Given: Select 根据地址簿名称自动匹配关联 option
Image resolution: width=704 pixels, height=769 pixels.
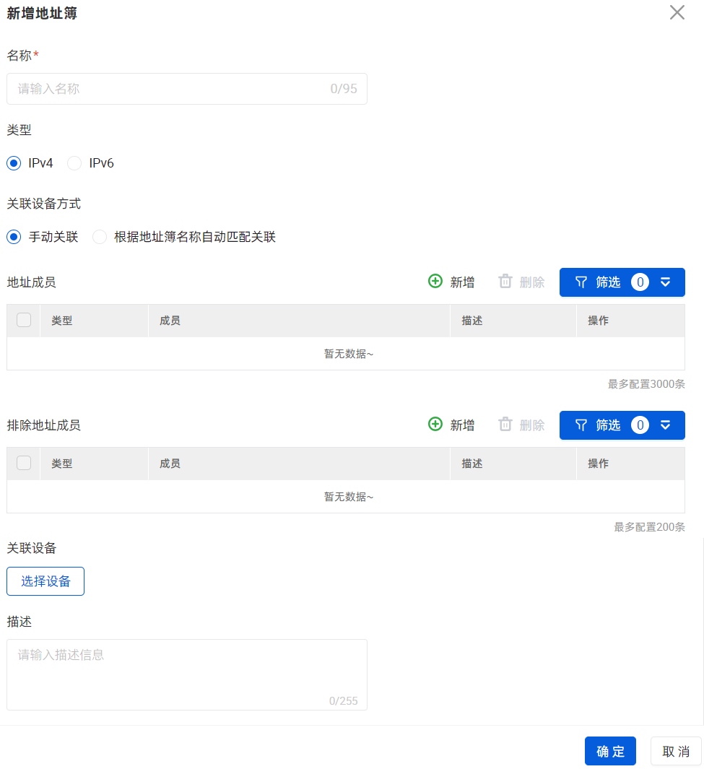Looking at the screenshot, I should click(100, 237).
